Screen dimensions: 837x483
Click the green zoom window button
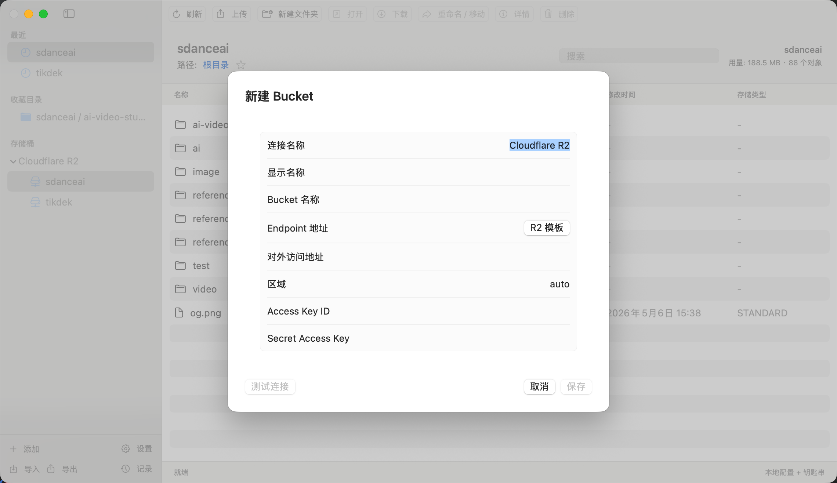43,14
